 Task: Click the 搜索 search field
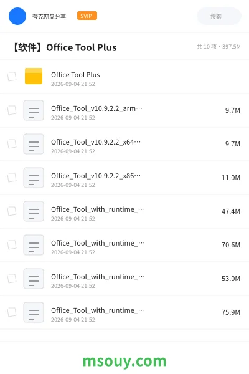click(x=219, y=16)
